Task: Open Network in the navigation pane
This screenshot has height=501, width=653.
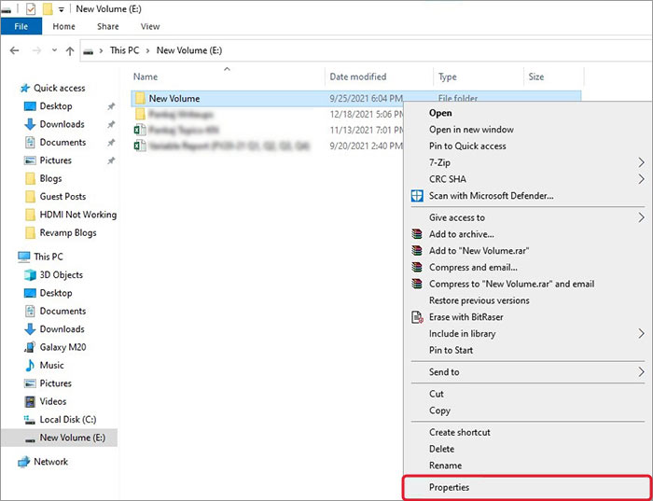Action: coord(50,462)
